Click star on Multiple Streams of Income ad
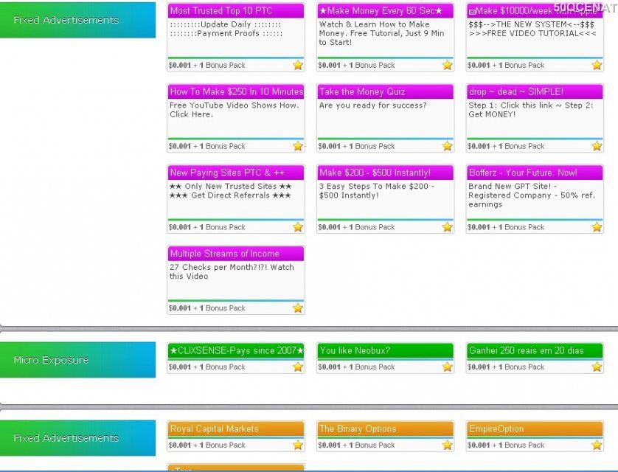This screenshot has width=618, height=472. [x=298, y=308]
